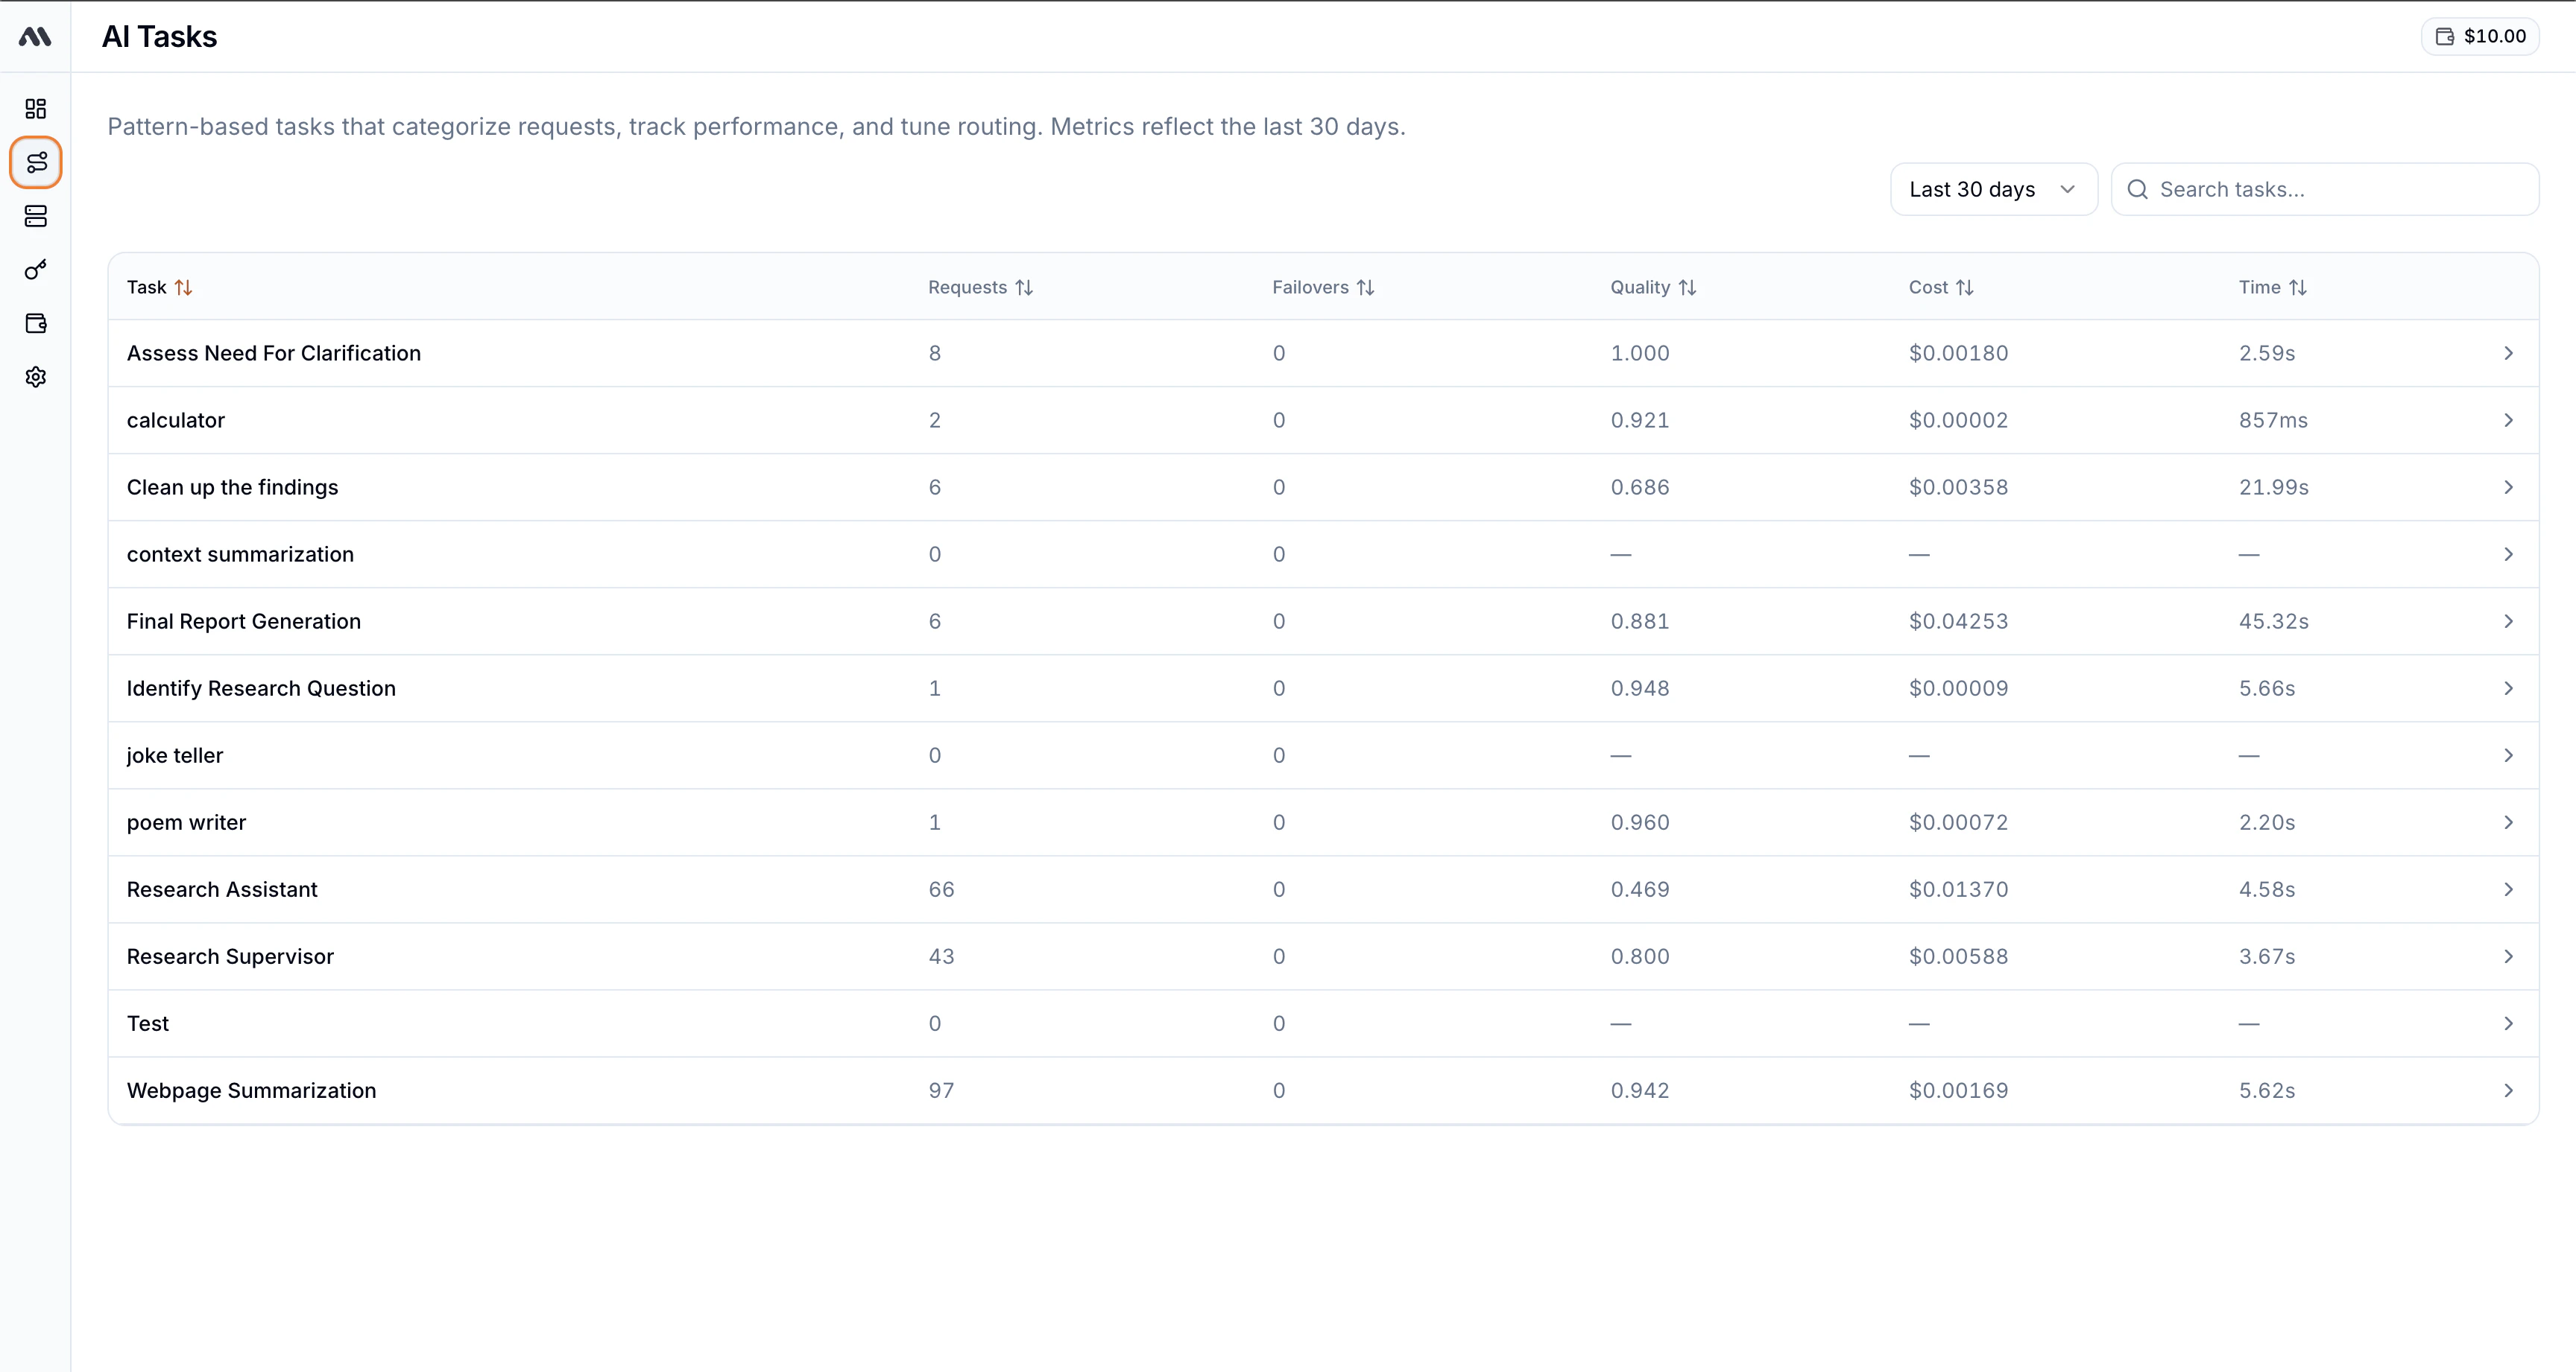Sort by the Failovers column label
Viewport: 2576px width, 1372px height.
tap(1310, 287)
